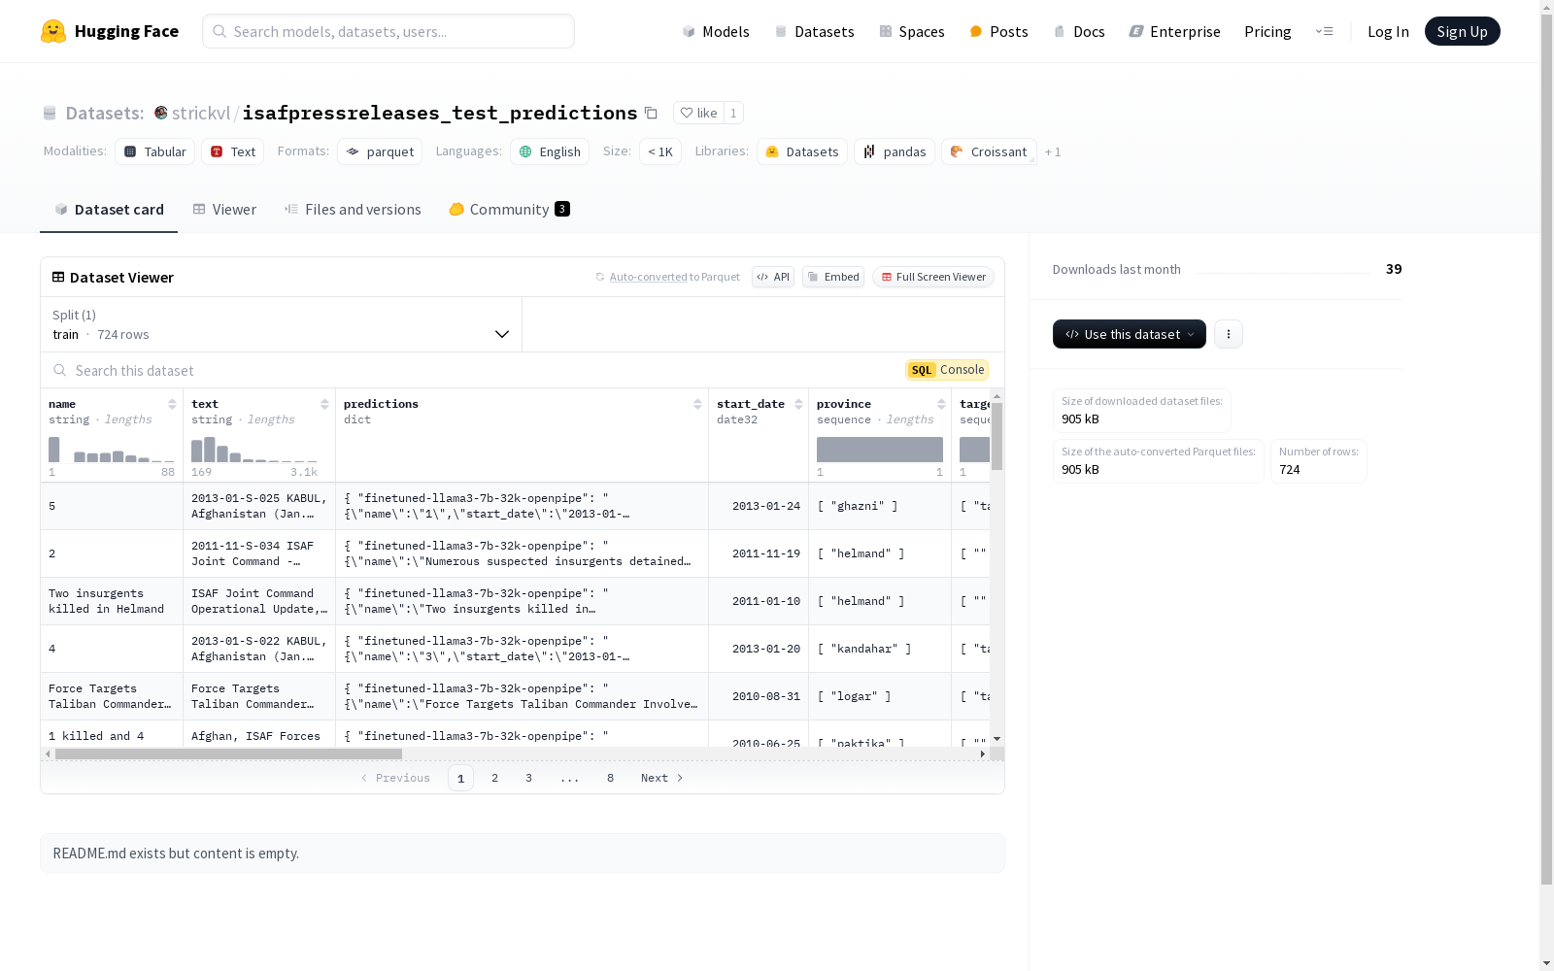Click the Hugging Face logo icon
The width and height of the screenshot is (1554, 971).
point(53,31)
